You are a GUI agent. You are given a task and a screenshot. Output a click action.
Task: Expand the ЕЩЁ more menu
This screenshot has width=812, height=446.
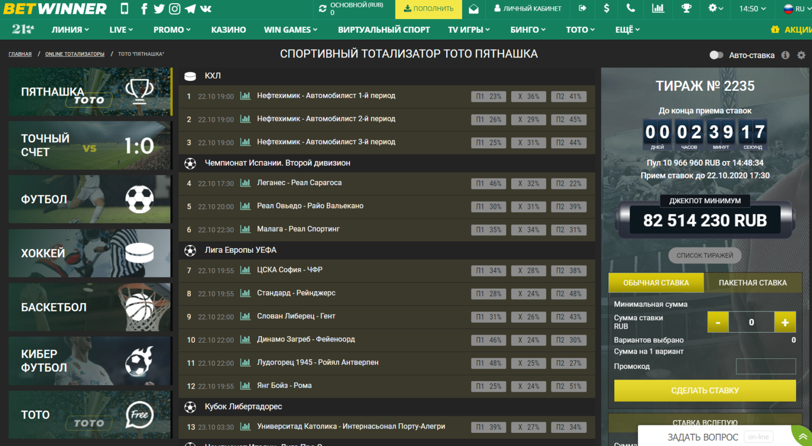pyautogui.click(x=628, y=30)
